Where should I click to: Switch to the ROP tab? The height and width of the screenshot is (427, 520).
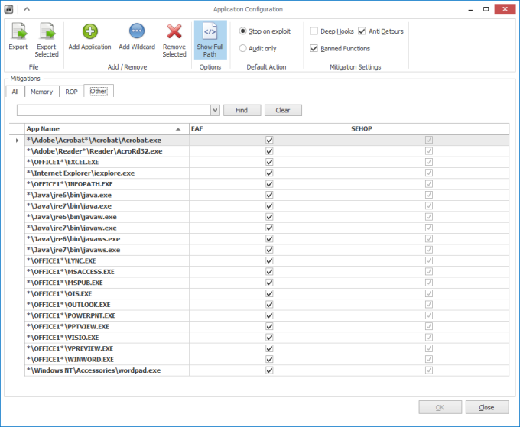click(71, 92)
